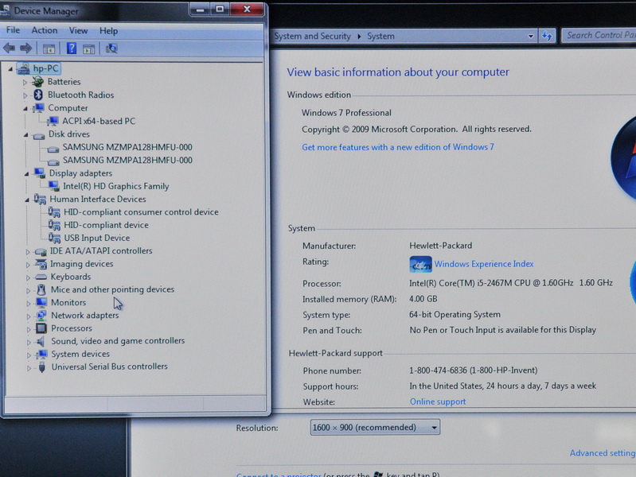This screenshot has height=477, width=636.
Task: Click the Back arrow in Device Manager toolbar
Action: 9,48
